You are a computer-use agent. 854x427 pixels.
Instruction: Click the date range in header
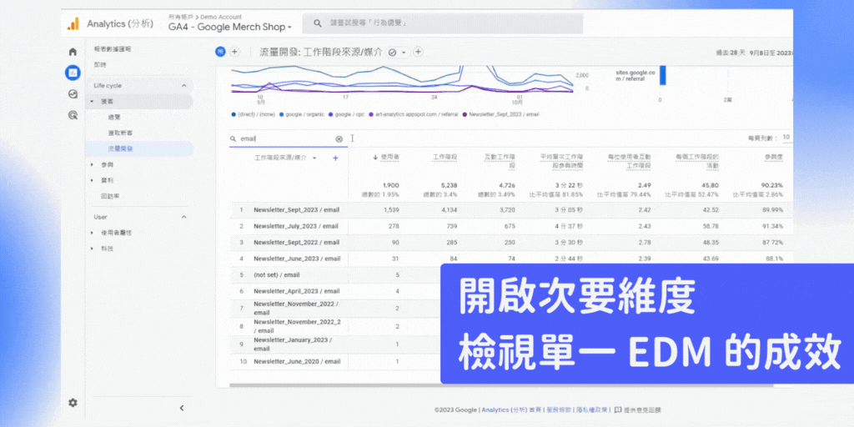(x=754, y=53)
